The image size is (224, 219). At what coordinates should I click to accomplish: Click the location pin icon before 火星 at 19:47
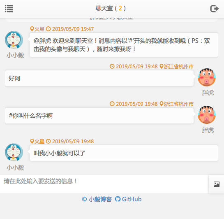32,29
